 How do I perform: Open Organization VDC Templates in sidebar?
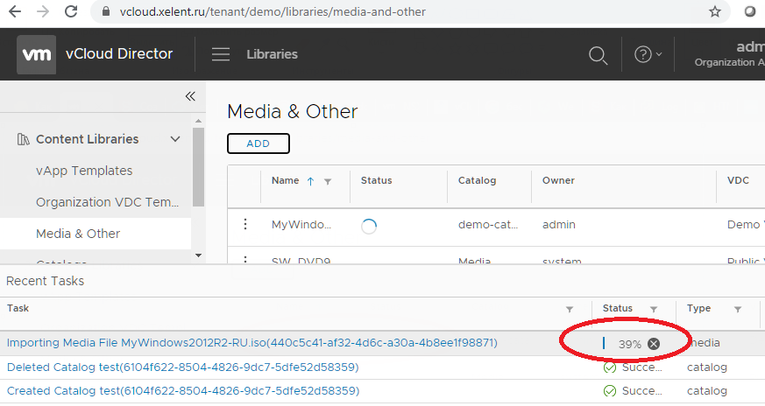[x=107, y=202]
